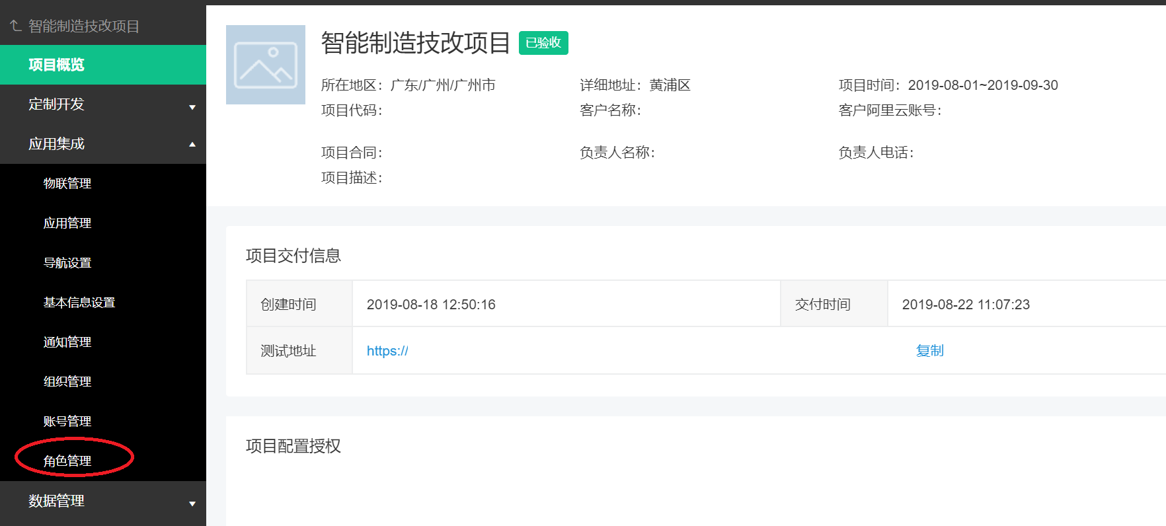Image resolution: width=1166 pixels, height=526 pixels.
Task: Expand the 数据管理 menu arrow
Action: coord(192,504)
